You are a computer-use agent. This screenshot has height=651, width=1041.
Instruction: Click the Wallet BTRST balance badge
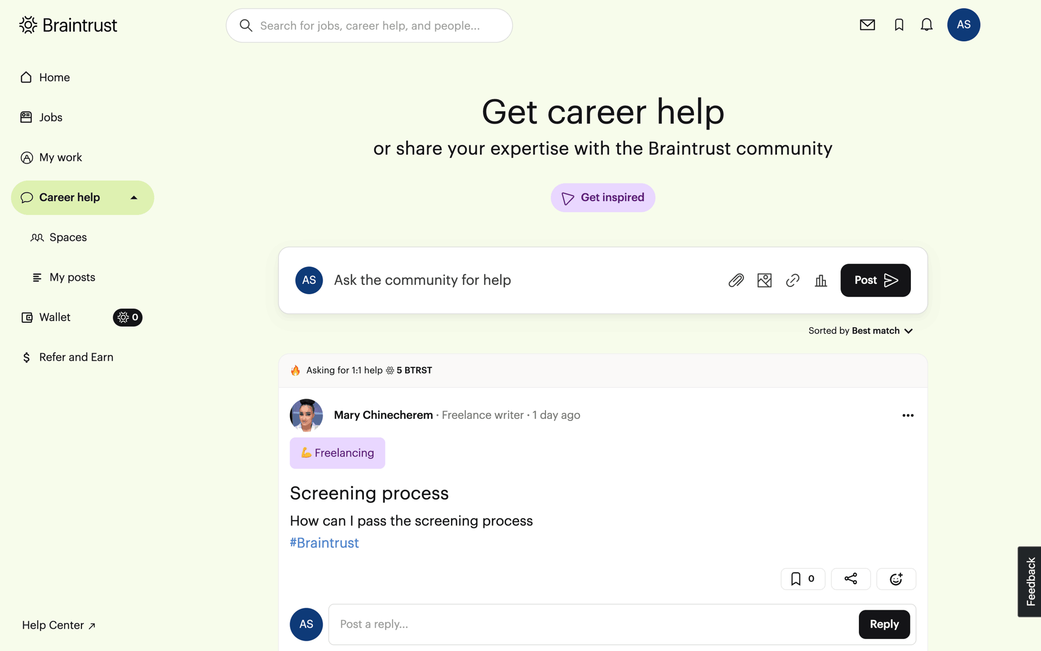click(x=127, y=317)
